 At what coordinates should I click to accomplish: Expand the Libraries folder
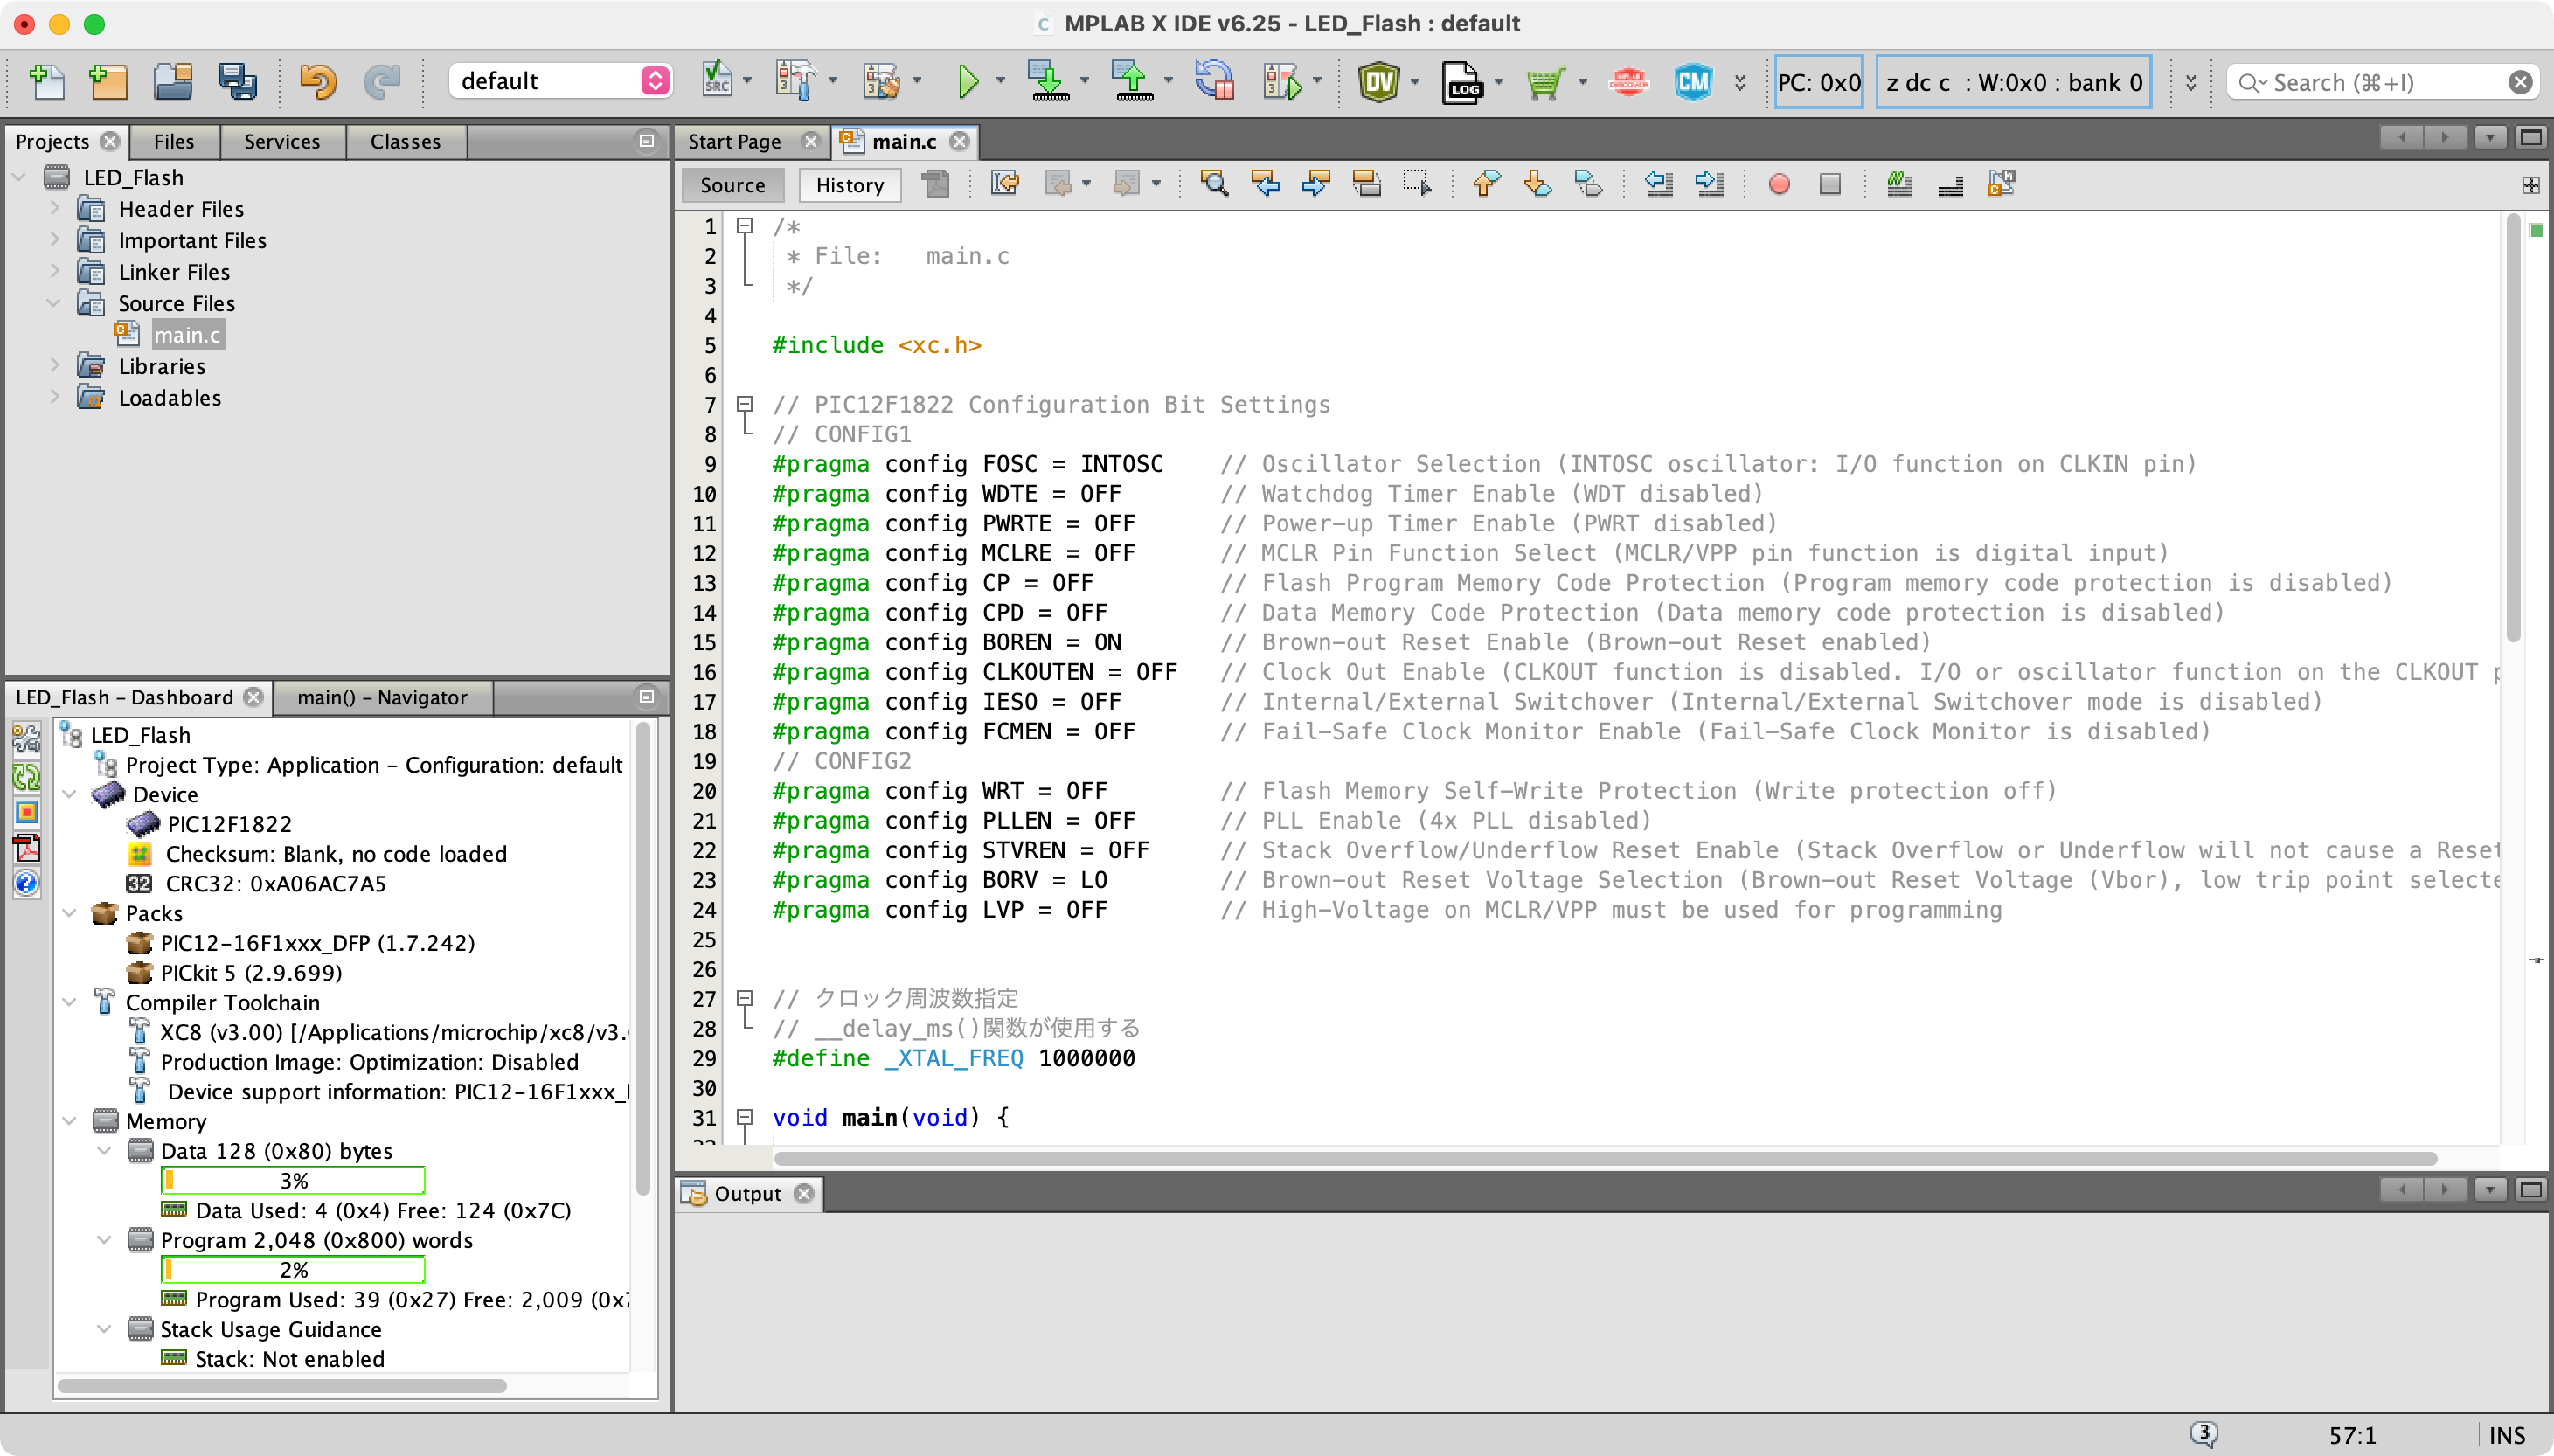(55, 366)
